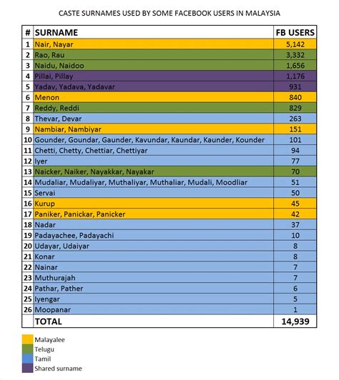Viewport: 339px width, 380px height.
Task: Select the 5,142 user count value
Action: (x=295, y=44)
